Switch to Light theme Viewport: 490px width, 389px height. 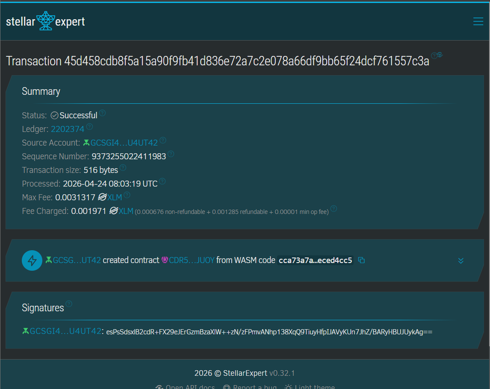click(310, 387)
